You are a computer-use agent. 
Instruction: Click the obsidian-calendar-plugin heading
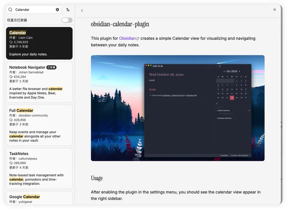[x=120, y=24]
